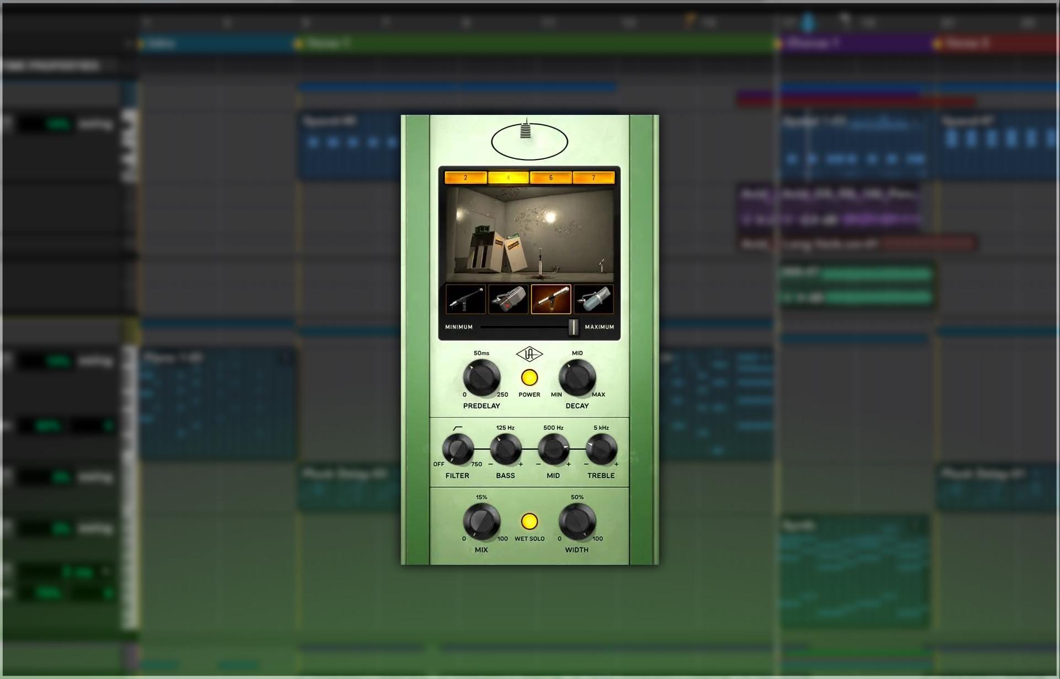Viewport: 1060px width, 679px height.
Task: Click the WIDTH knob
Action: (x=577, y=522)
